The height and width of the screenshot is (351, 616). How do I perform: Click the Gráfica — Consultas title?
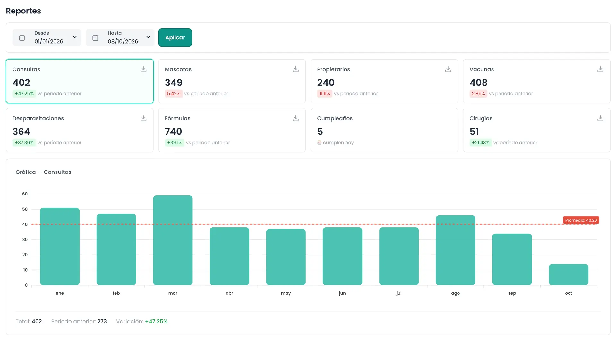click(x=44, y=172)
